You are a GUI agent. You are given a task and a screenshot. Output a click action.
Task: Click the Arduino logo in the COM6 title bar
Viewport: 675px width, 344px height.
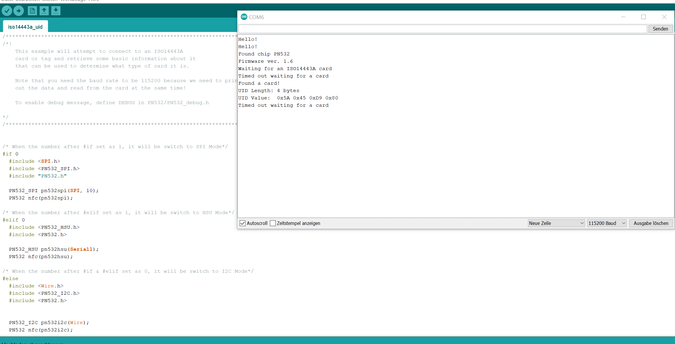coord(244,17)
